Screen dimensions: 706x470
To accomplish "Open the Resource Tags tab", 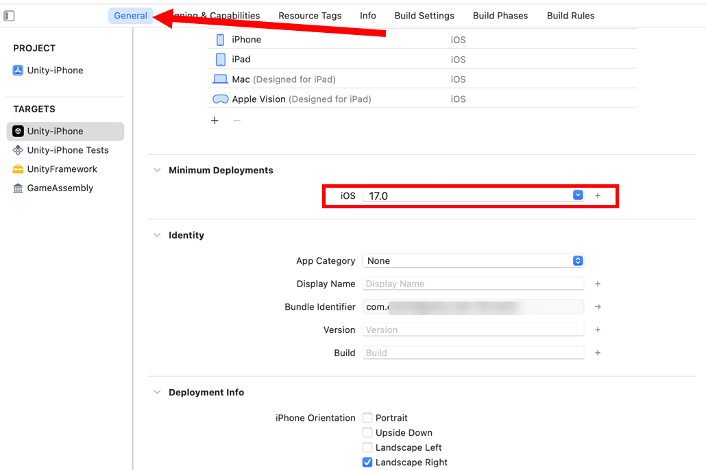I will (310, 16).
